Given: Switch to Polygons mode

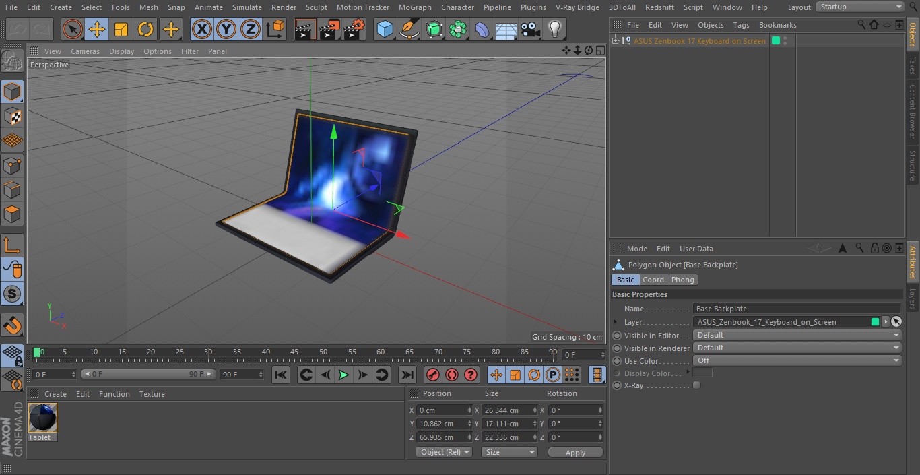Looking at the screenshot, I should coord(12,215).
